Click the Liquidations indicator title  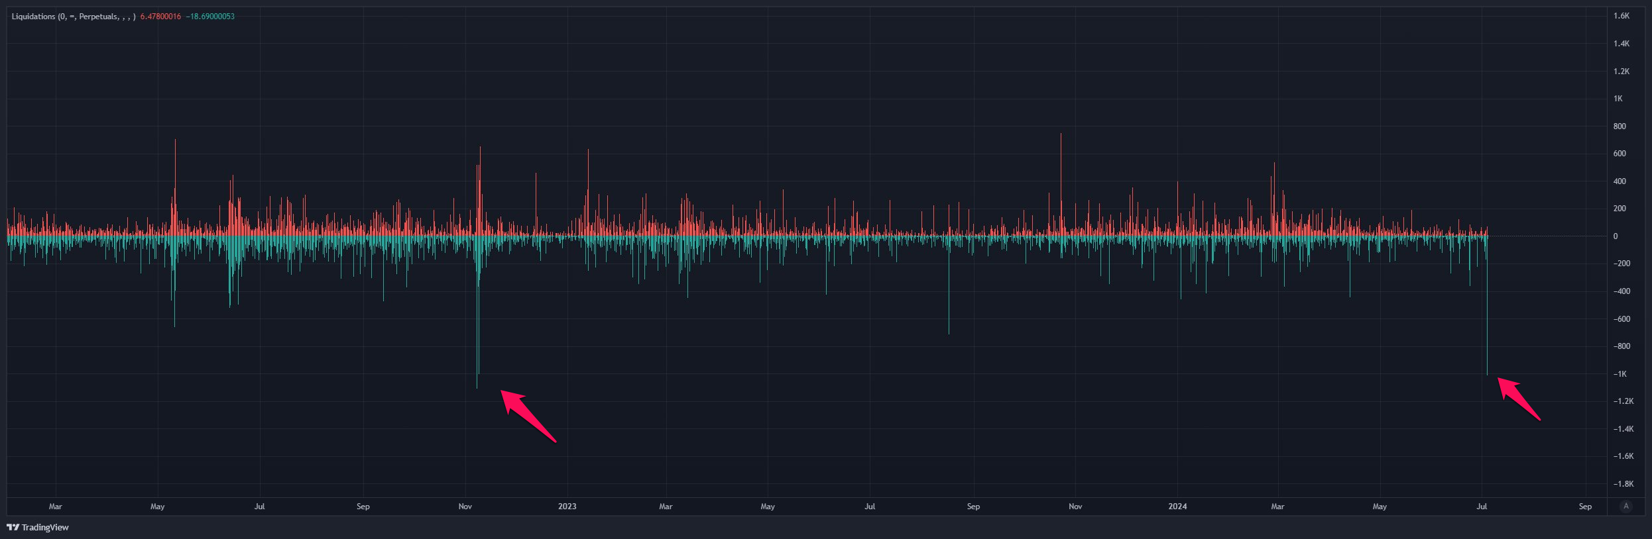(x=73, y=17)
